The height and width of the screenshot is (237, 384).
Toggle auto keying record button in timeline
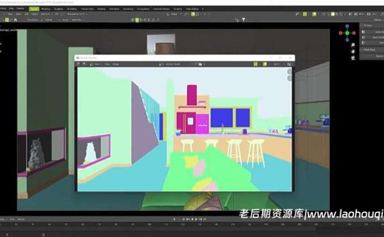[x=174, y=219]
